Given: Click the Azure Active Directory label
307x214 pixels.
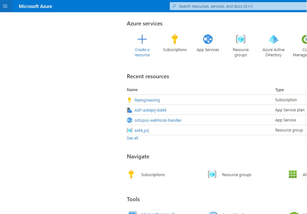Looking at the screenshot, I should click(274, 52).
